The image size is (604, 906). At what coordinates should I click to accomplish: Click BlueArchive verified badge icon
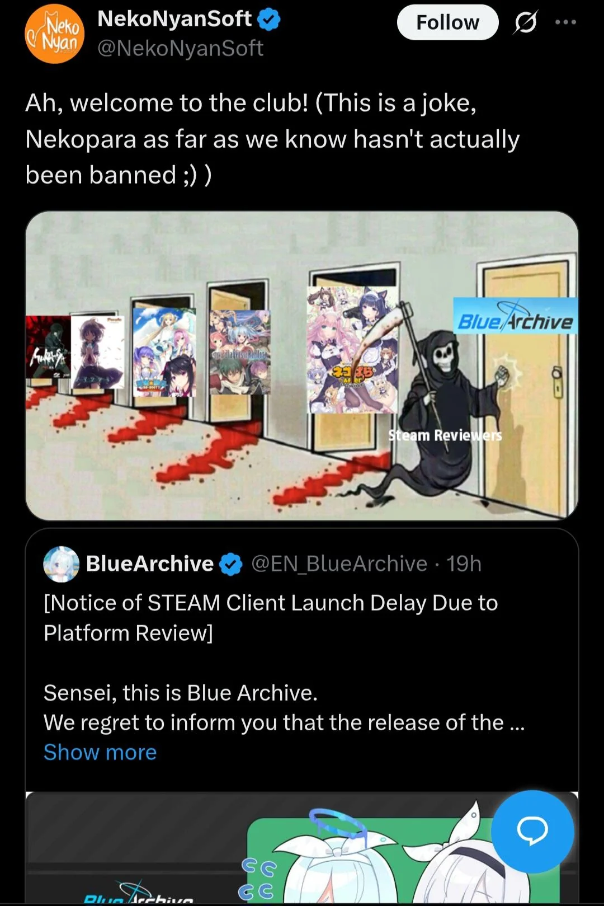pos(231,564)
